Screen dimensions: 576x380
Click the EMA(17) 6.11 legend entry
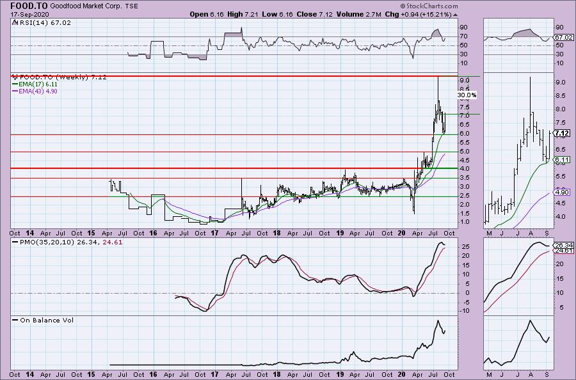tap(35, 84)
